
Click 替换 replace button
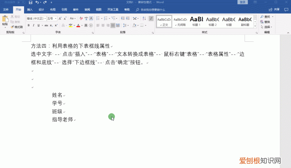[x=265, y=22]
